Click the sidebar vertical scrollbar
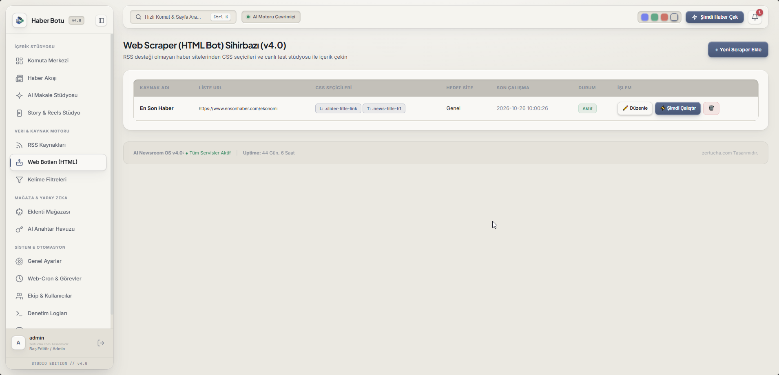This screenshot has width=779, height=375. coord(112,174)
